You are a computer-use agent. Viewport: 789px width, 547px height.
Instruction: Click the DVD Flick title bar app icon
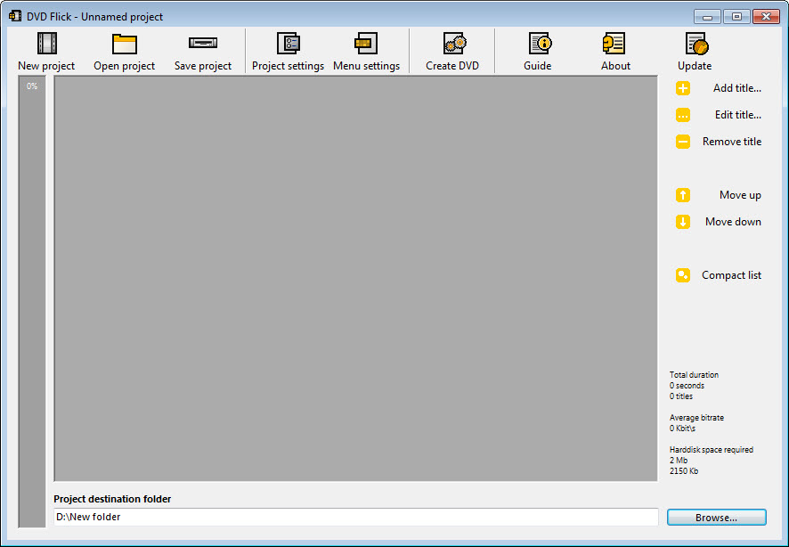click(15, 16)
